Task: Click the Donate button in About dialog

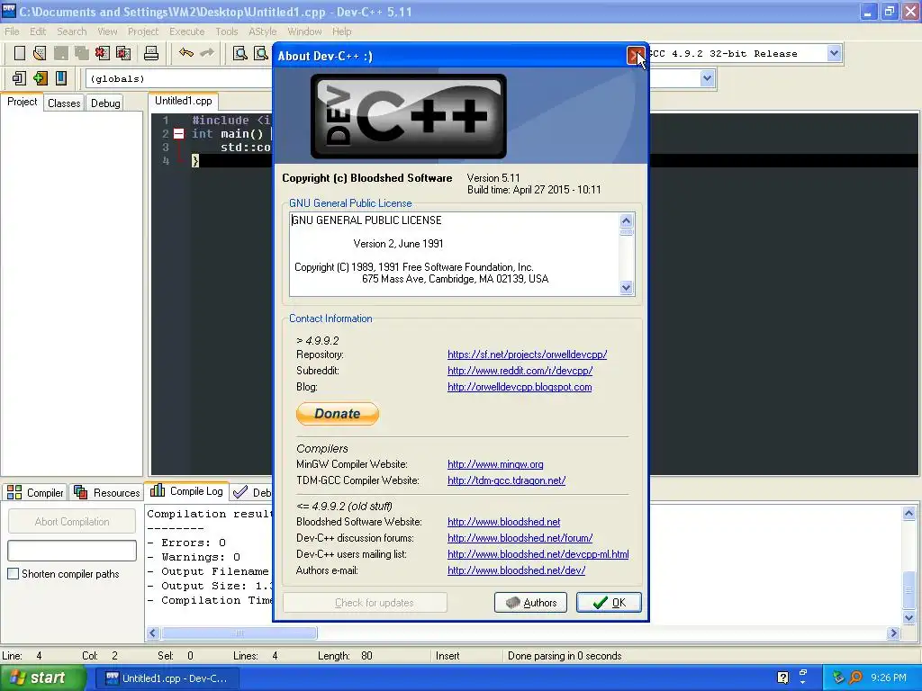Action: pyautogui.click(x=338, y=414)
